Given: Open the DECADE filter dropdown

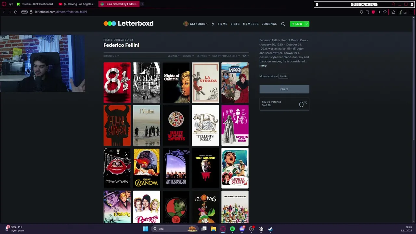Looking at the screenshot, I should coord(174,56).
